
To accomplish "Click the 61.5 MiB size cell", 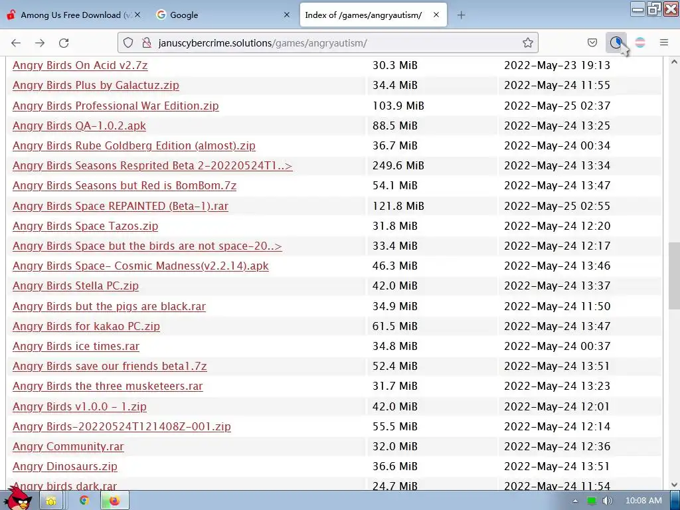I will [394, 325].
